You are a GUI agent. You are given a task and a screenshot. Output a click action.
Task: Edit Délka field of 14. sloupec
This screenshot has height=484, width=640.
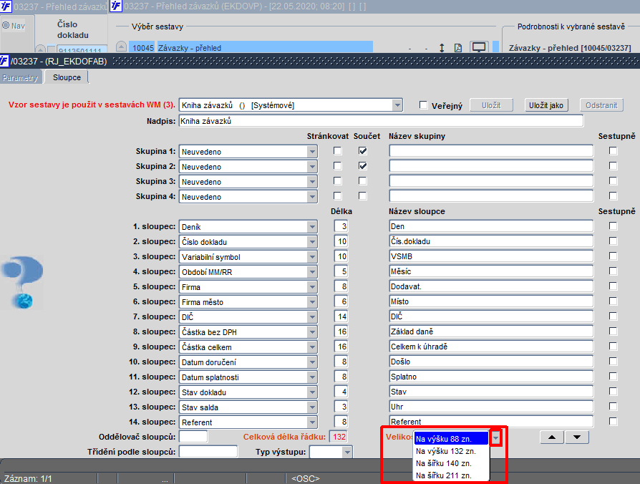341,422
